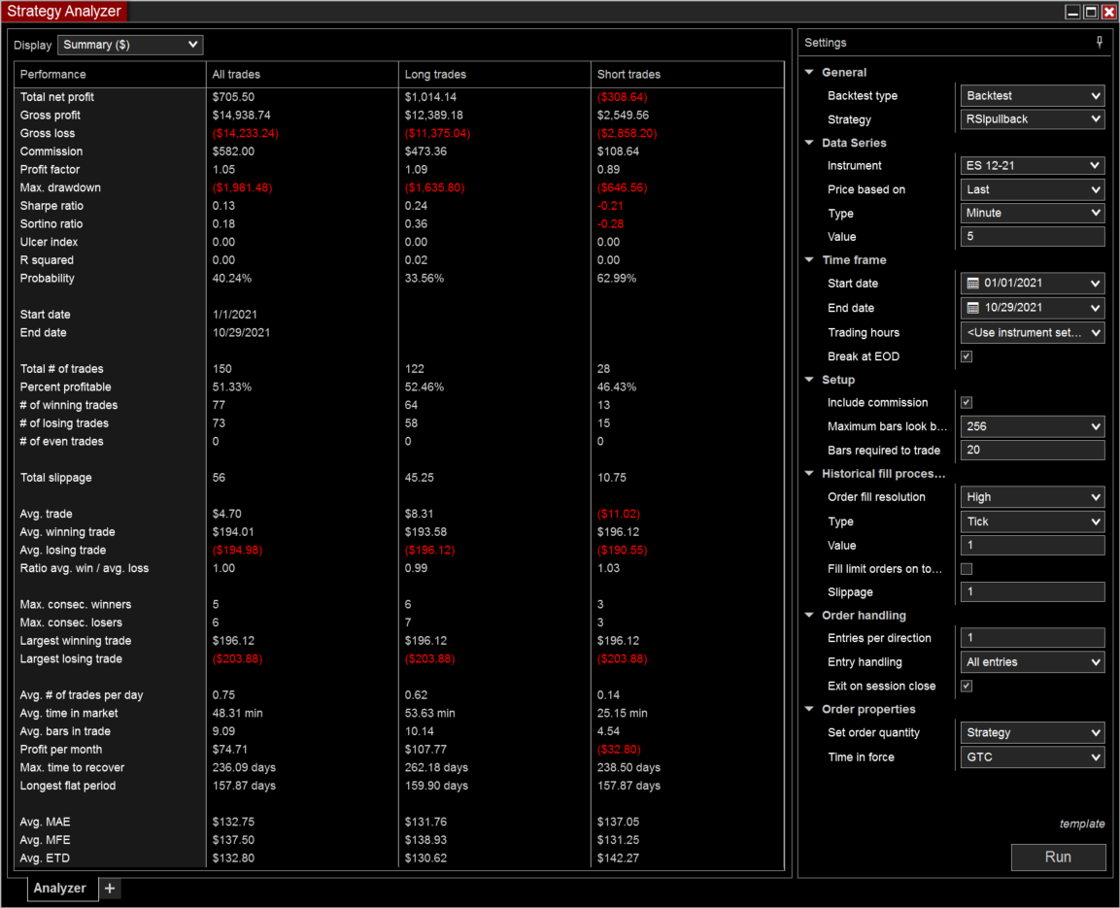Toggle Include commission checkbox
Image resolution: width=1120 pixels, height=908 pixels.
967,403
